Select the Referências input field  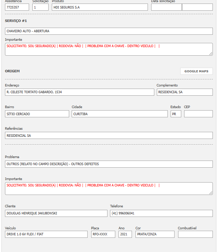click(x=109, y=135)
